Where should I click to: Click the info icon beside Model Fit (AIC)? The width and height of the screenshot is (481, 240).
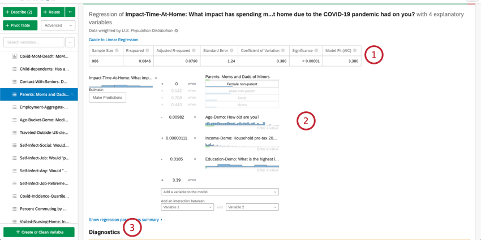(355, 50)
